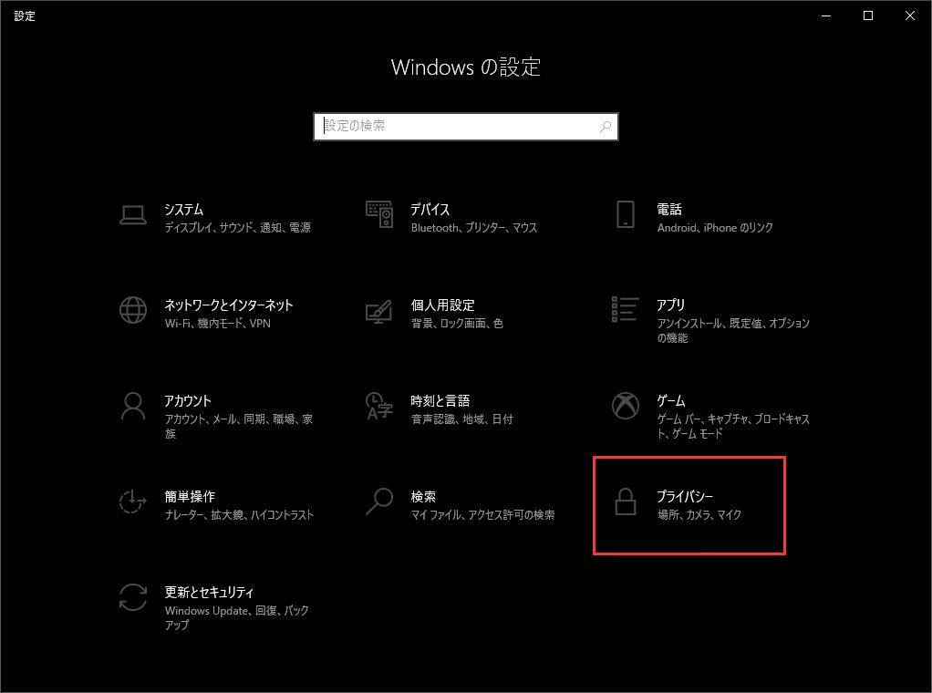The width and height of the screenshot is (932, 693).
Task: Click the text 背景、ロック画面、色
Action: pyautogui.click(x=457, y=324)
